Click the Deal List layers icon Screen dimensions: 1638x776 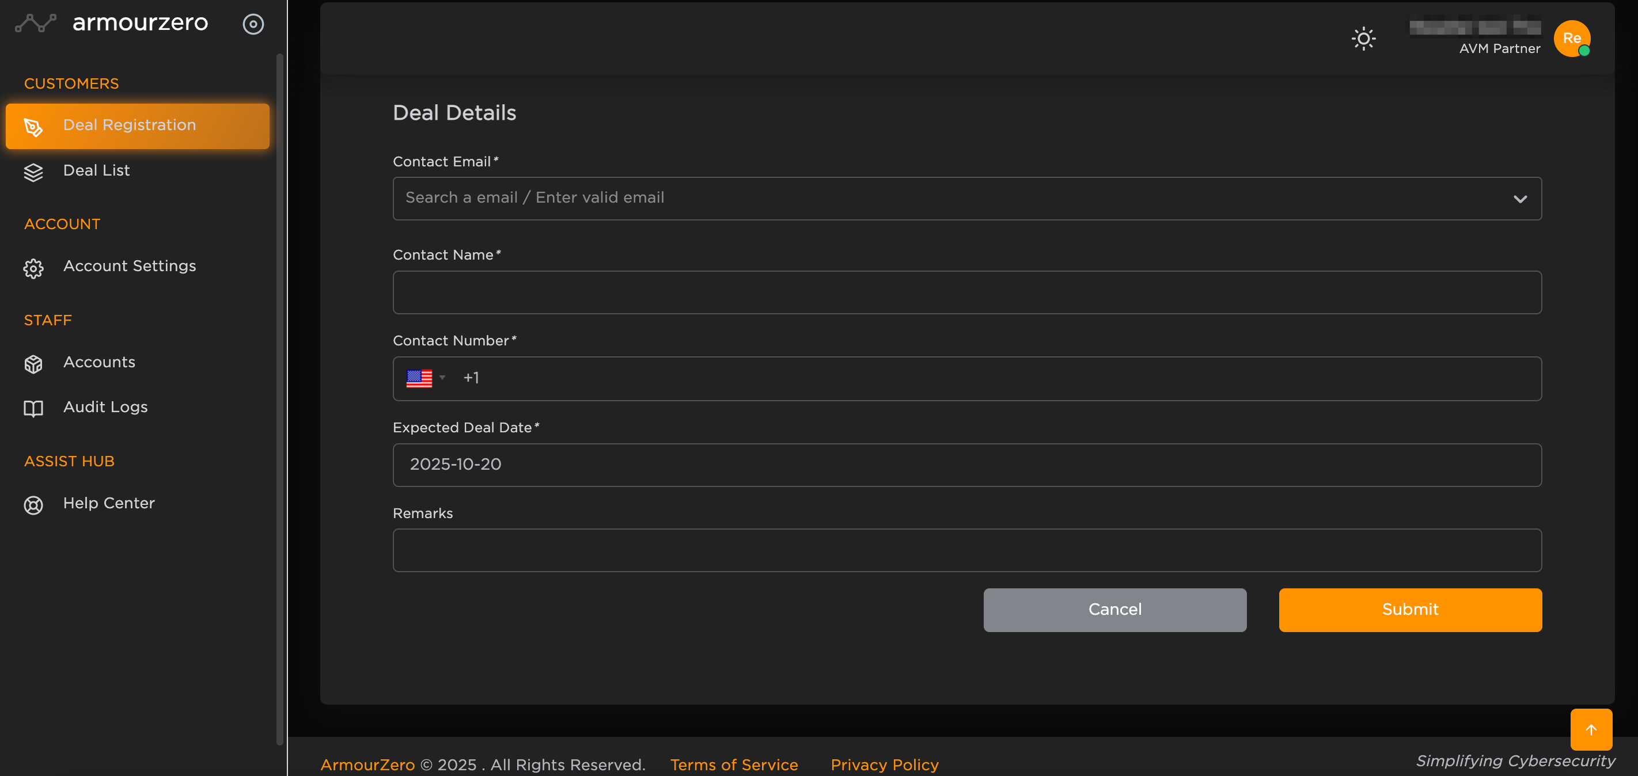click(x=33, y=172)
